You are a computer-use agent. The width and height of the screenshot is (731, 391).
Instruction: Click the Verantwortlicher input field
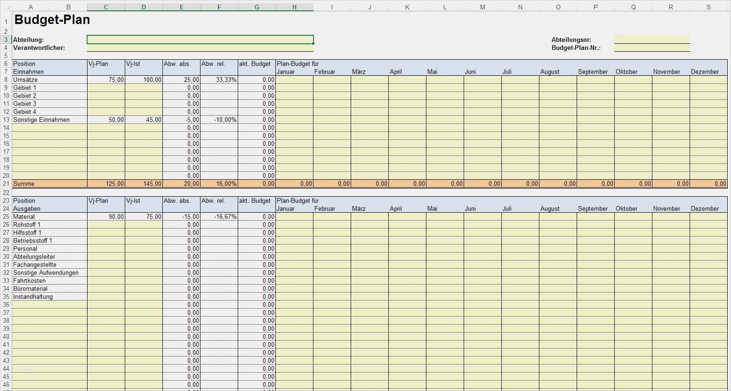click(200, 48)
